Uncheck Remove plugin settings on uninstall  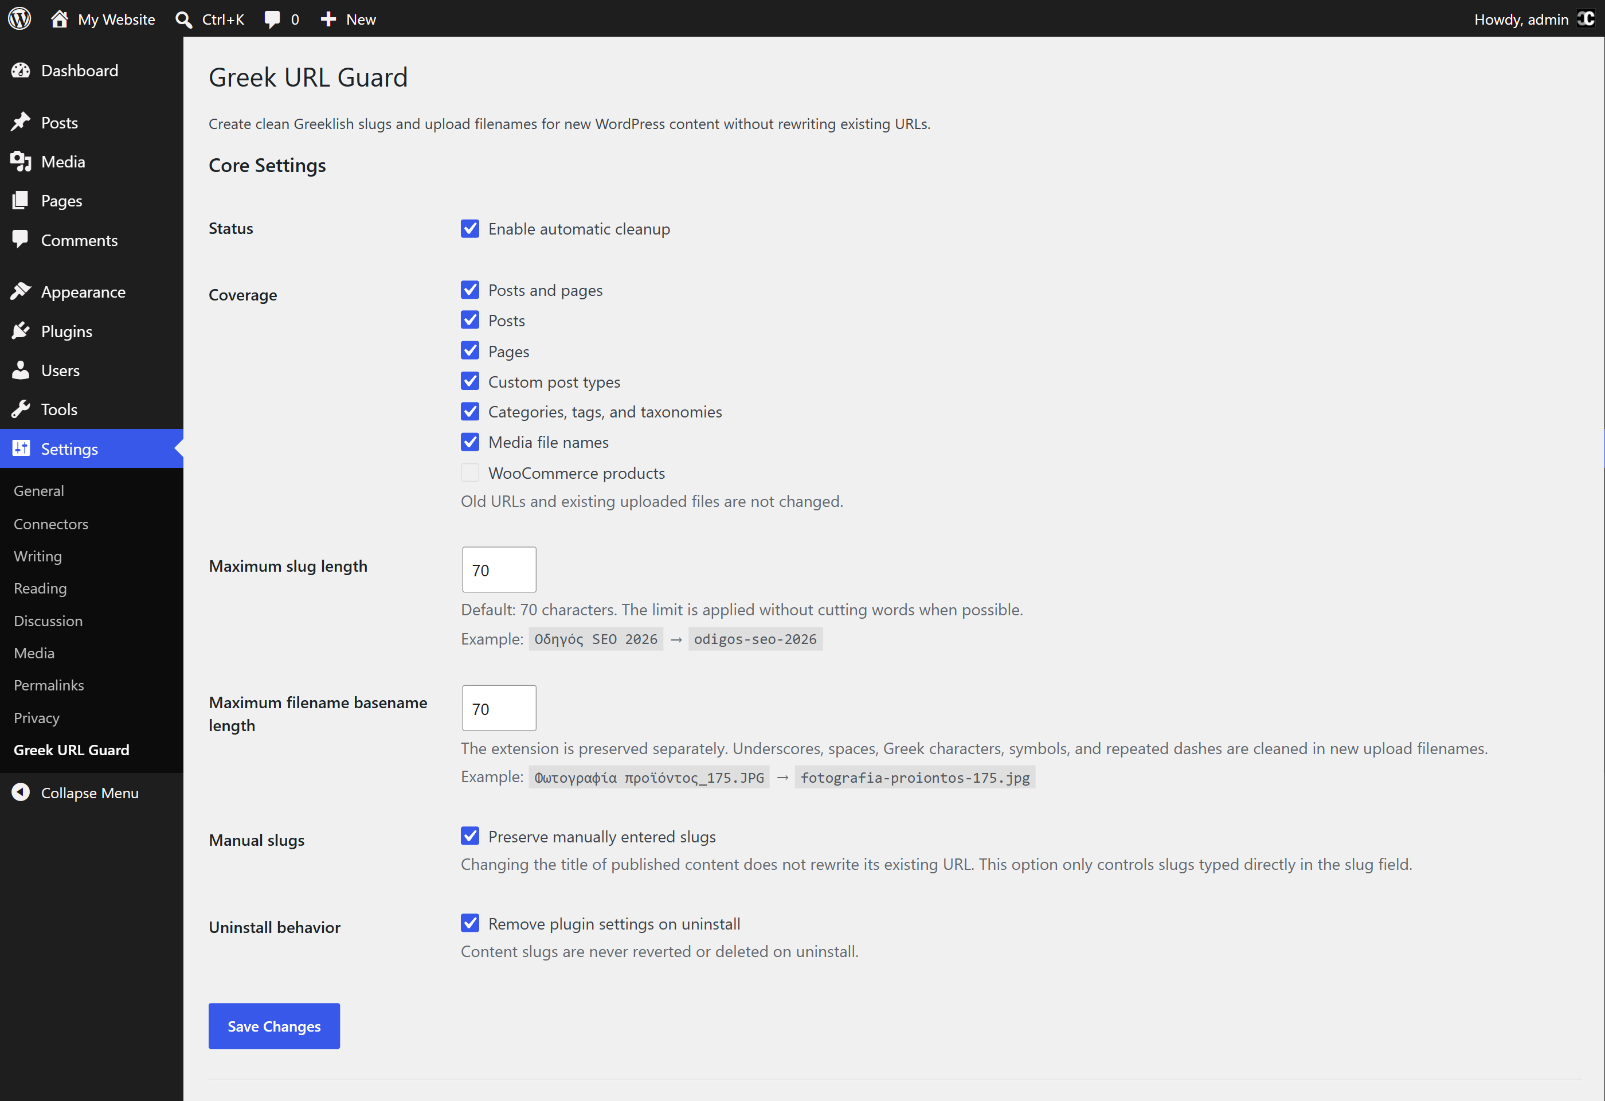470,923
